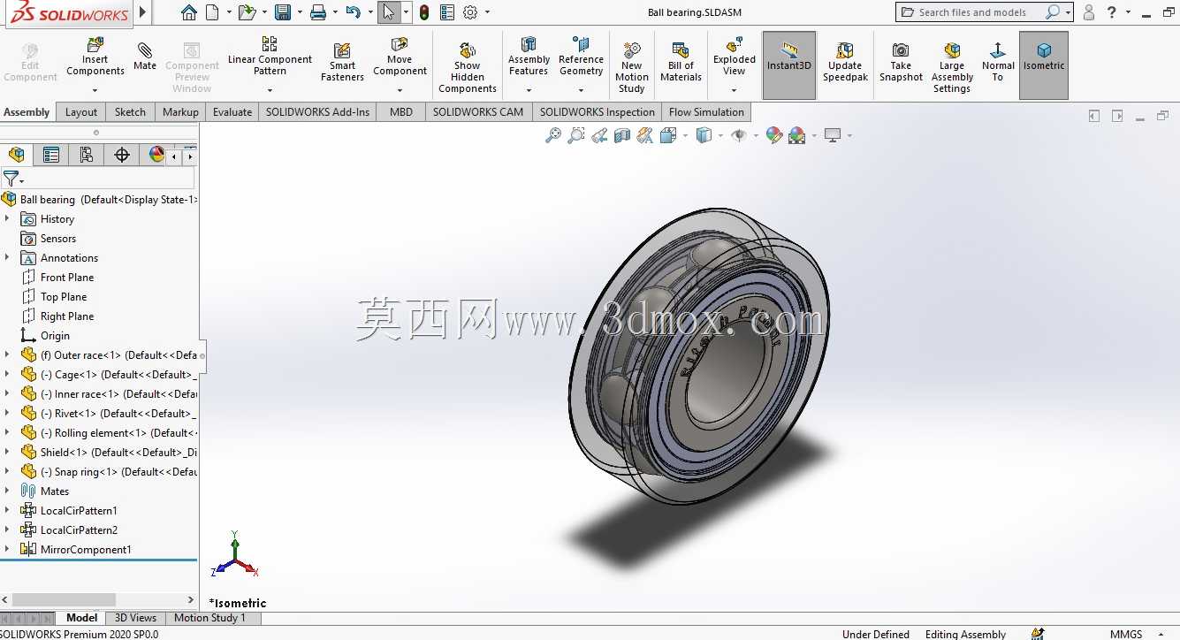
Task: Expand the History tree node
Action: (x=7, y=218)
